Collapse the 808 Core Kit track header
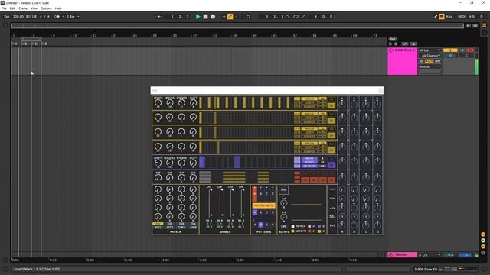 pyautogui.click(x=390, y=50)
